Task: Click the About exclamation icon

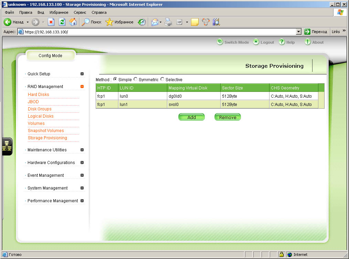Action: coord(307,42)
